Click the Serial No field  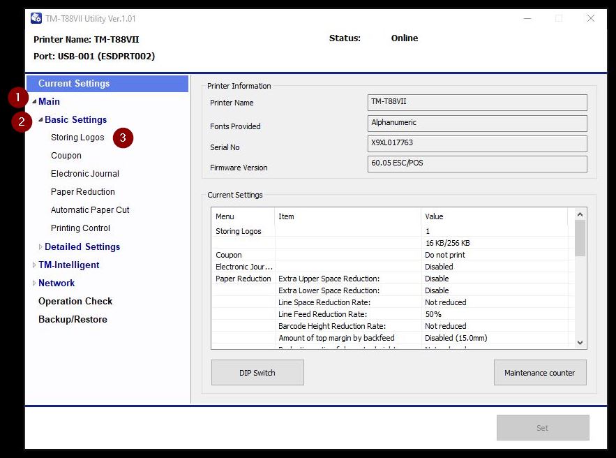click(477, 144)
